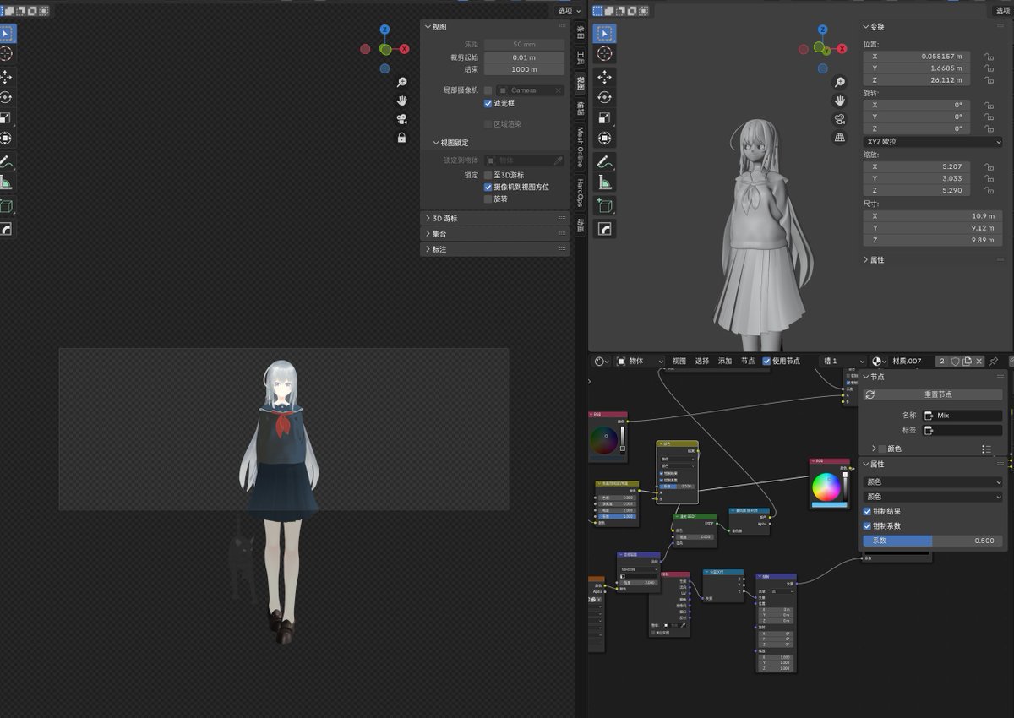Select the Select Box tool in right viewport
1014x718 pixels.
pos(604,33)
